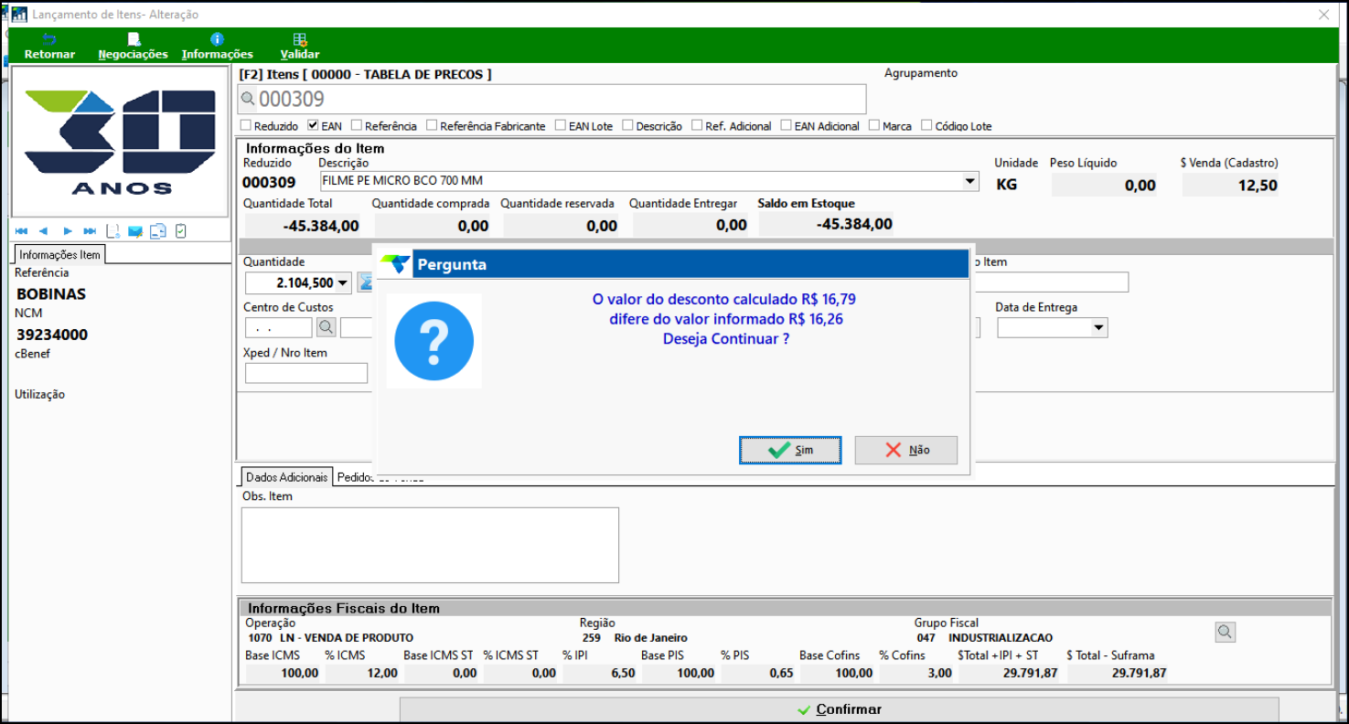Click the 30 Anos logo image

pyautogui.click(x=120, y=142)
